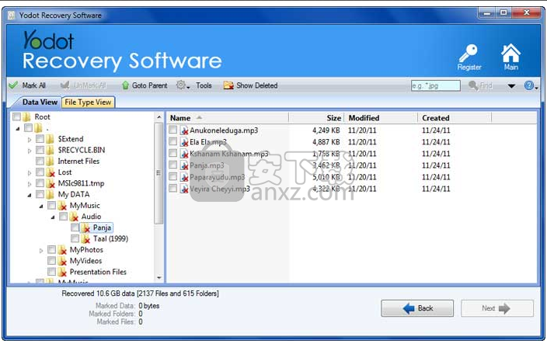The image size is (547, 344).
Task: Tick the Lost folder checkbox
Action: [40, 172]
